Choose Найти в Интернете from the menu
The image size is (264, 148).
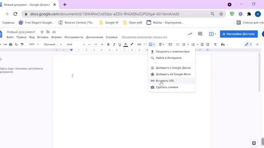(172, 58)
